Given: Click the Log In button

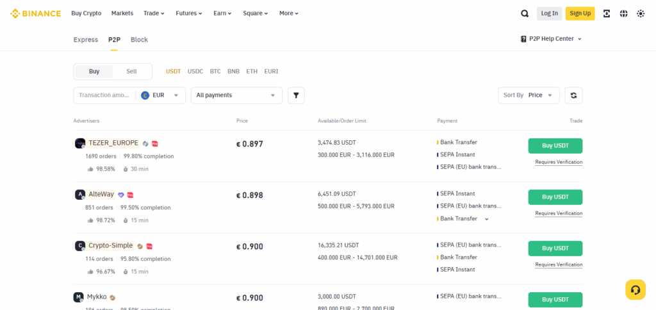Looking at the screenshot, I should [549, 13].
